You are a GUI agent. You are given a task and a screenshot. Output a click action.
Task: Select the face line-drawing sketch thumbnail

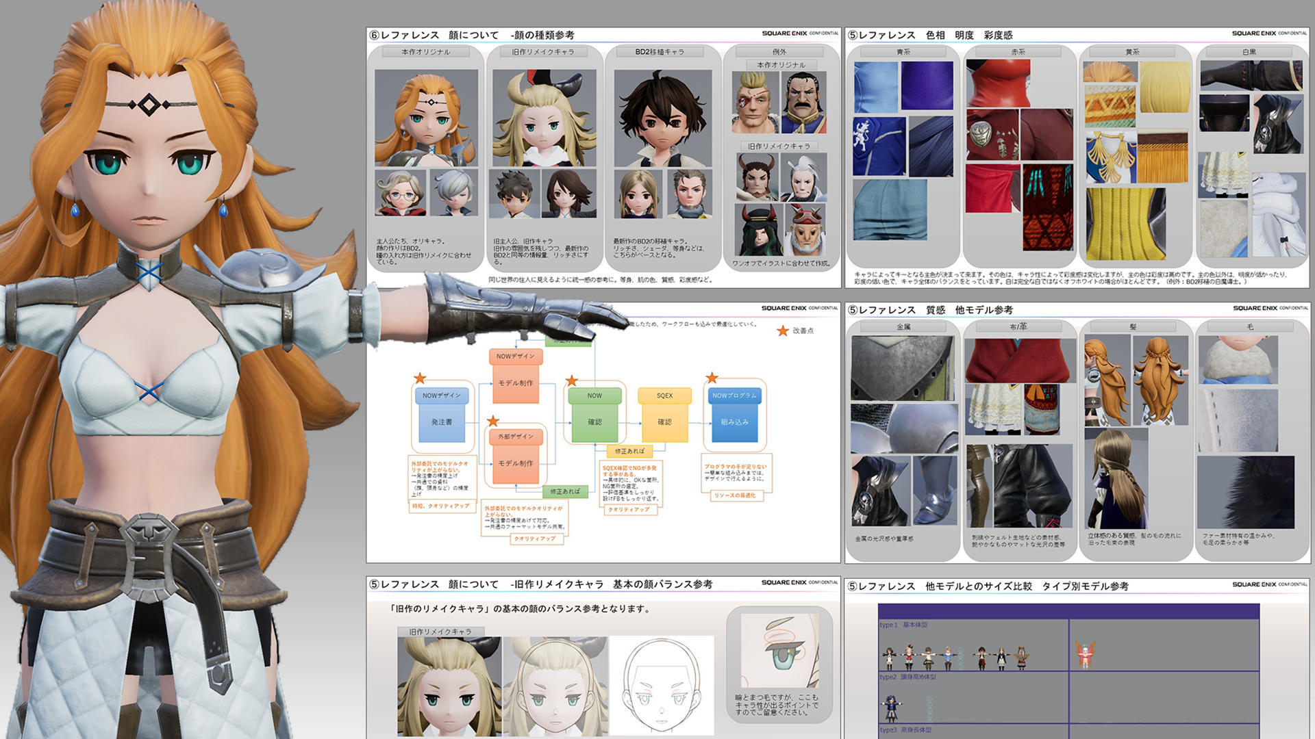click(662, 686)
